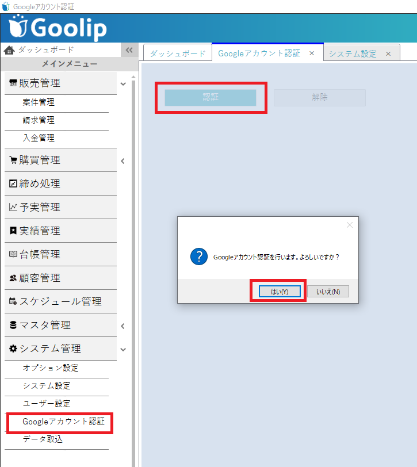417x467 pixels.
Task: Expand the 購買管理 section chevron
Action: click(123, 161)
